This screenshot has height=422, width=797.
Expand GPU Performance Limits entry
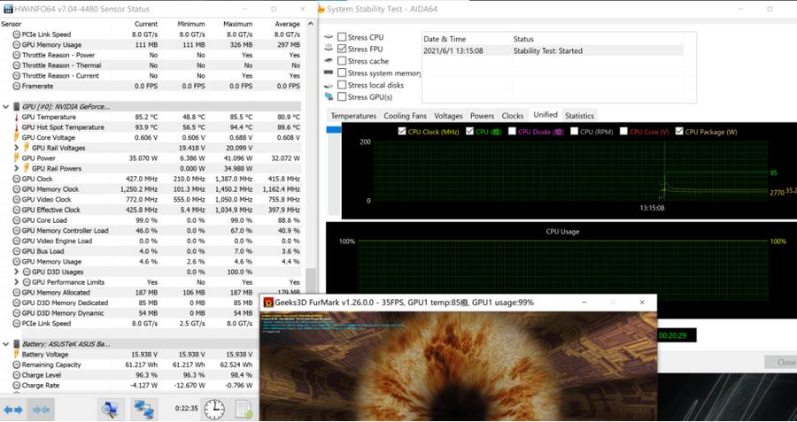[x=16, y=282]
